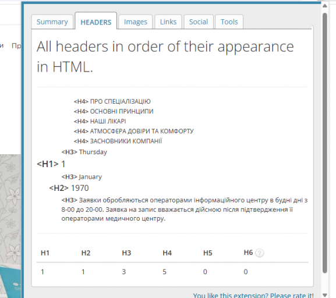The width and height of the screenshot is (336, 298).
Task: Click the H5 column heading in table
Action: click(208, 253)
